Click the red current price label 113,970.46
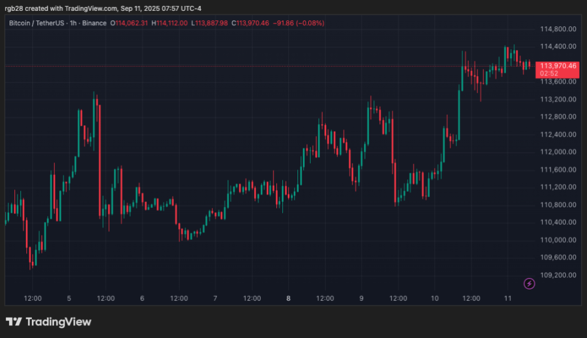Viewport: 587px width, 338px height. [558, 66]
